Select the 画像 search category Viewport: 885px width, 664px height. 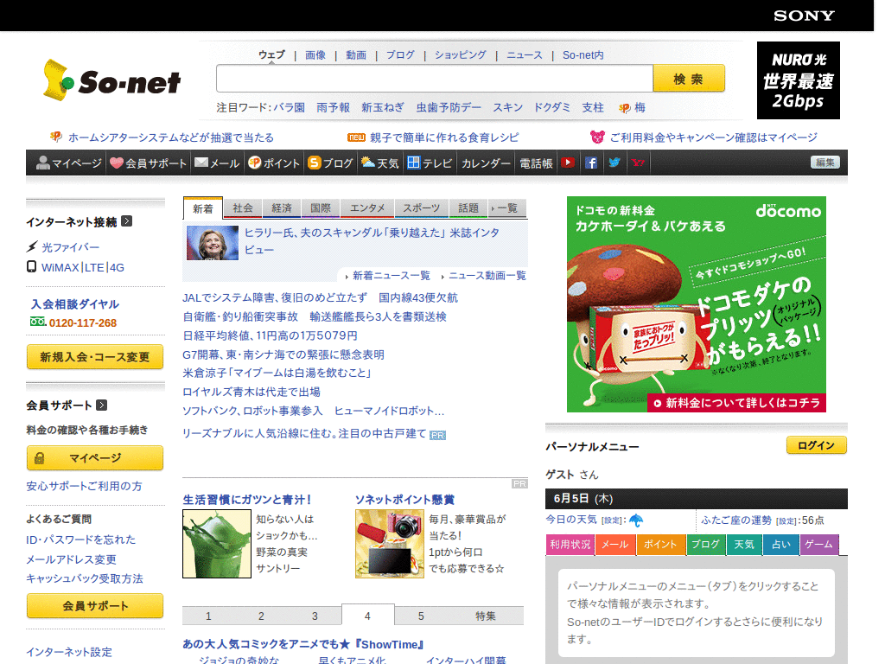315,54
